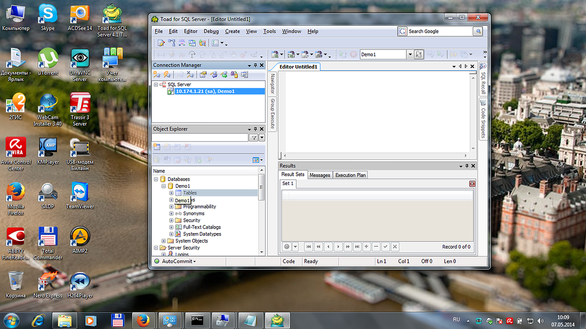Viewport: 586px width, 329px height.
Task: Click the Go to first record button
Action: 308,247
